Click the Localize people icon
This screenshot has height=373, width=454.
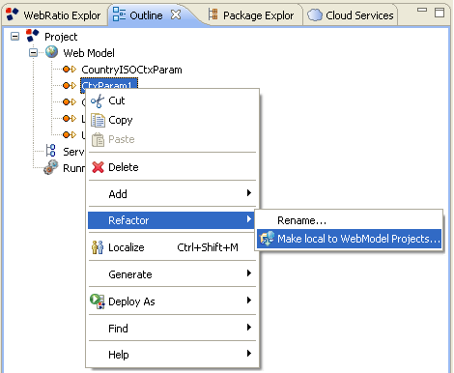[x=98, y=247]
